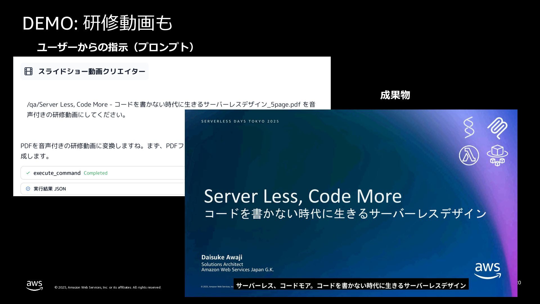Click the AWS logo in bottom-left footer
The width and height of the screenshot is (540, 304).
(35, 285)
